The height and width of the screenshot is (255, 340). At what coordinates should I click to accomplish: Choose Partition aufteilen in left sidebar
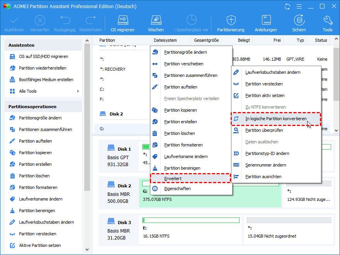(35, 141)
